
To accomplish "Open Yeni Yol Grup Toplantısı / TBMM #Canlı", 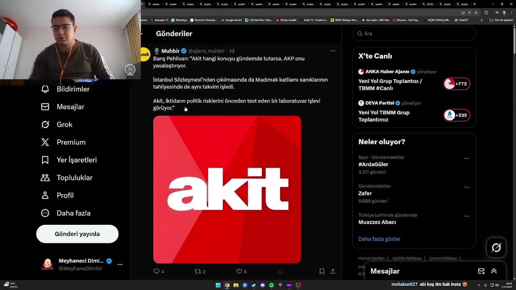I will click(x=390, y=85).
